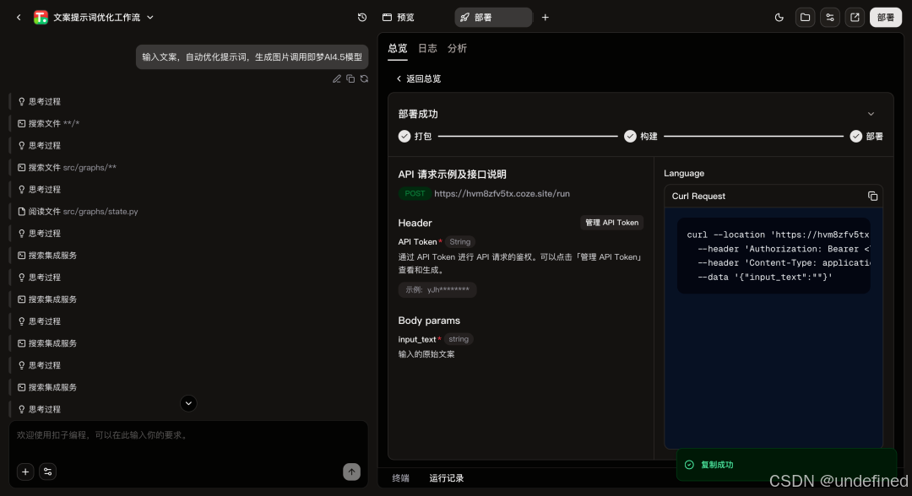912x496 pixels.
Task: Click the 思考过程 lightbulb icon below 阅读文件
Action: tap(21, 234)
